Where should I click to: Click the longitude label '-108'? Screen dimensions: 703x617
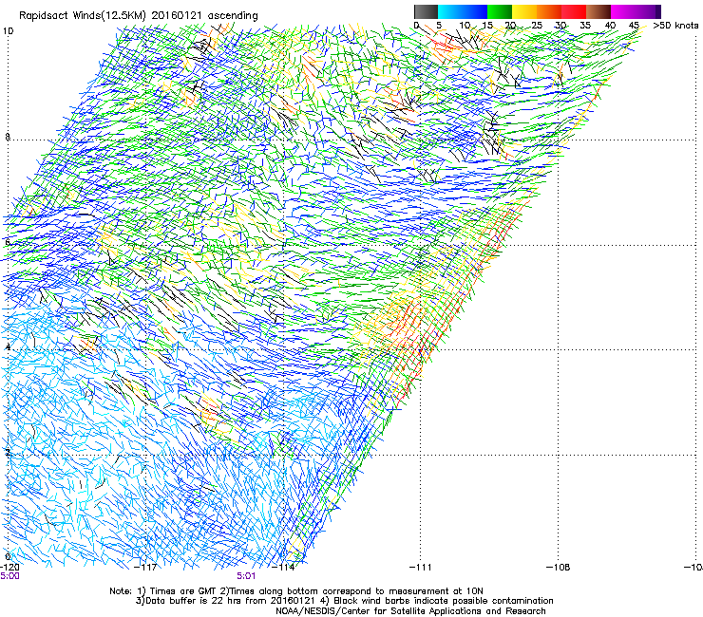point(559,568)
